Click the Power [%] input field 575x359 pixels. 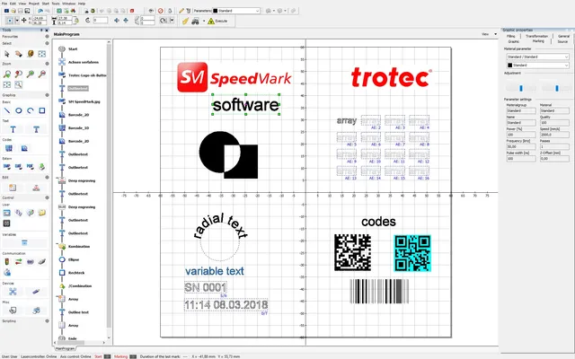(x=521, y=135)
